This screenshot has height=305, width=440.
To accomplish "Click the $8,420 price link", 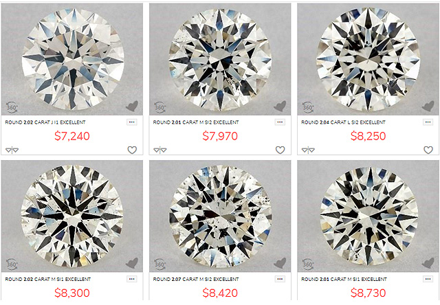I will tap(219, 294).
